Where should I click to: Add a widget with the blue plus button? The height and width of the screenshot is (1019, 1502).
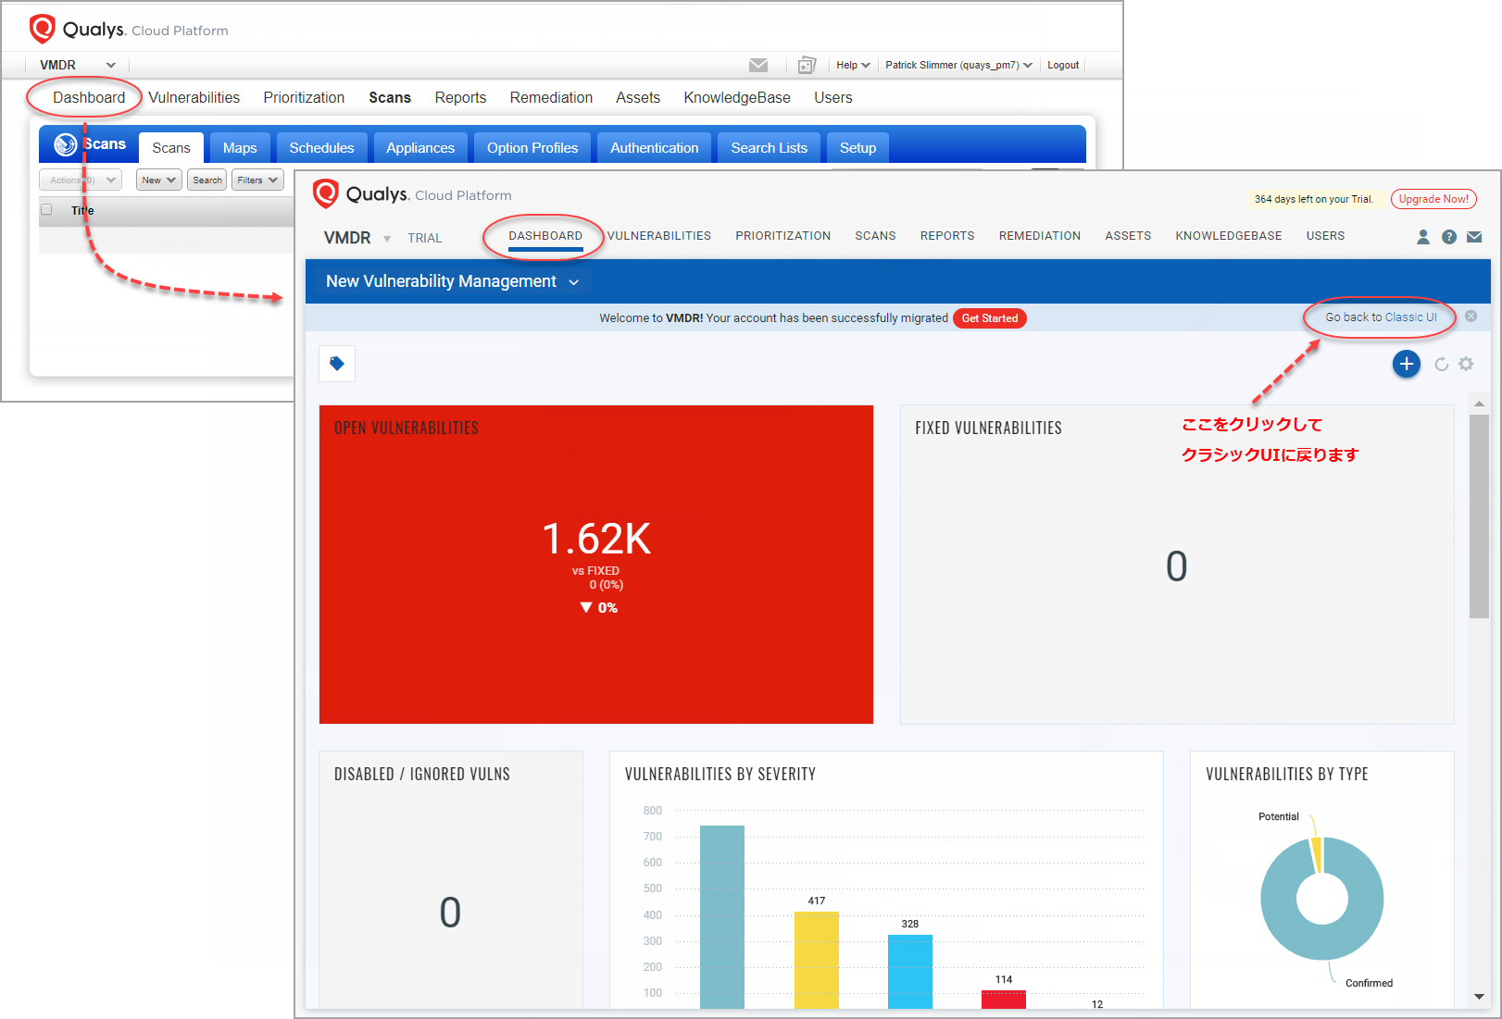coord(1407,364)
